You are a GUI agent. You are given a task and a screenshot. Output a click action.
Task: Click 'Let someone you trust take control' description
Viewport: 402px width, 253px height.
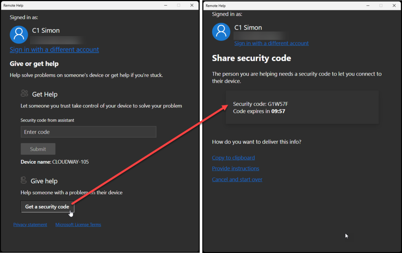(x=101, y=106)
